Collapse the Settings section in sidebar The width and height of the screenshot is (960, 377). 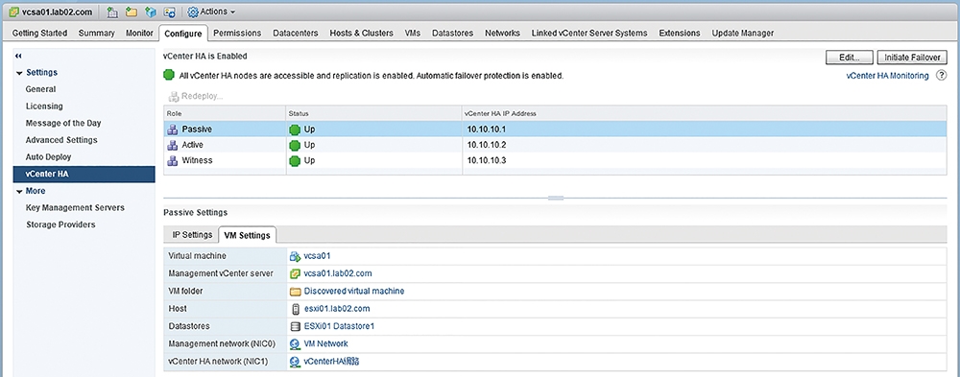pos(20,73)
